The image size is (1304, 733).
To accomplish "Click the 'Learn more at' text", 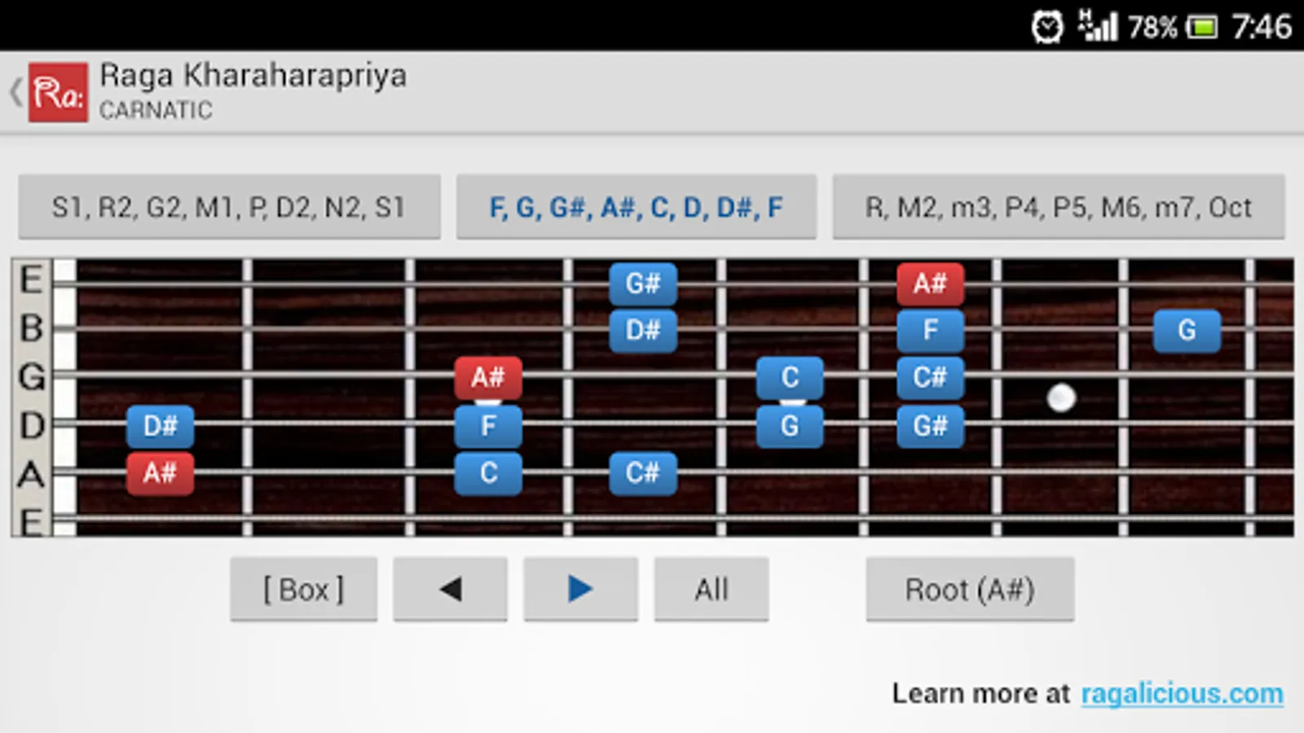I will coord(980,693).
